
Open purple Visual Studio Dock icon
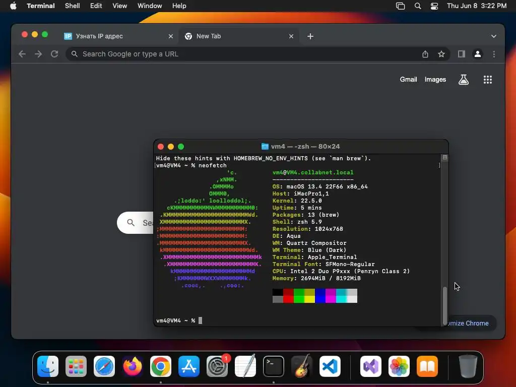371,366
